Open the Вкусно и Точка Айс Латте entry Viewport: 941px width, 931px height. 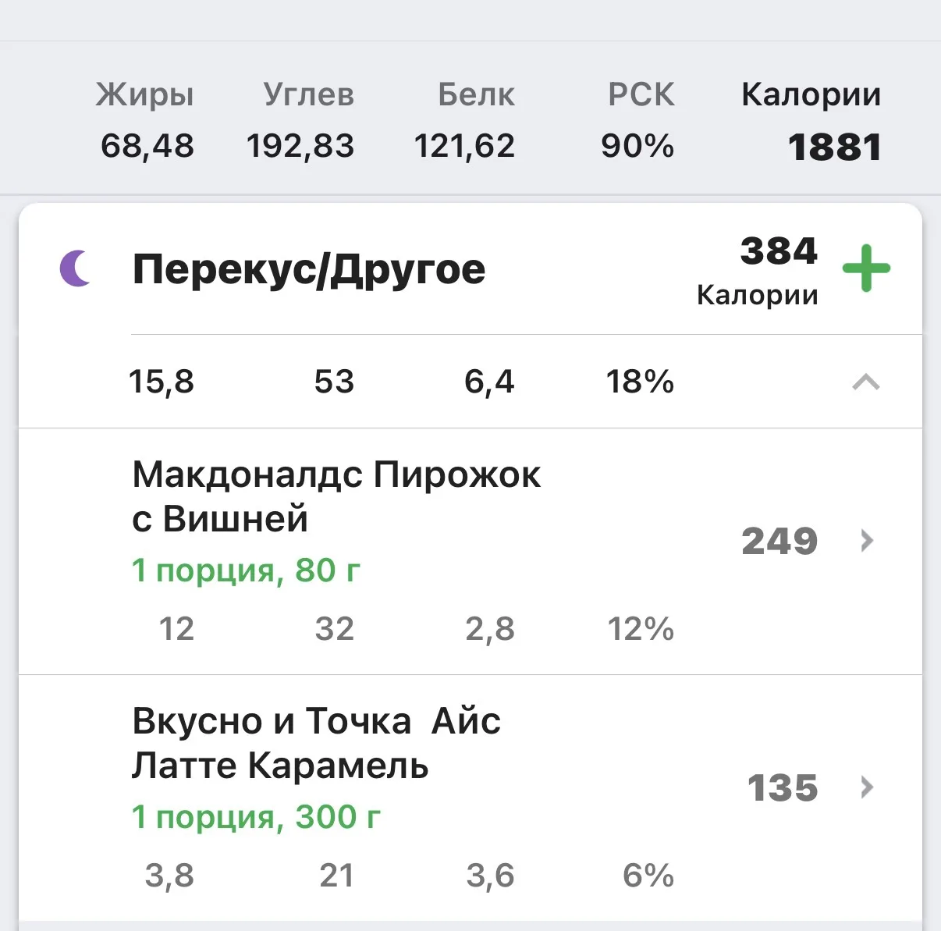point(470,798)
